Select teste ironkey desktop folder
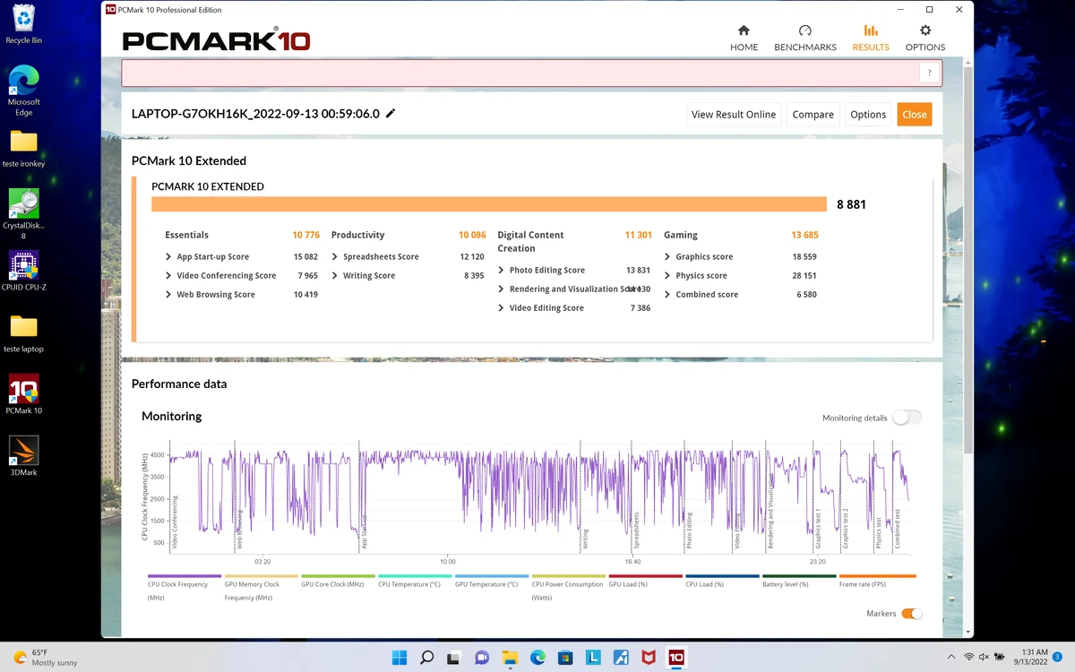The height and width of the screenshot is (672, 1075). 24,149
